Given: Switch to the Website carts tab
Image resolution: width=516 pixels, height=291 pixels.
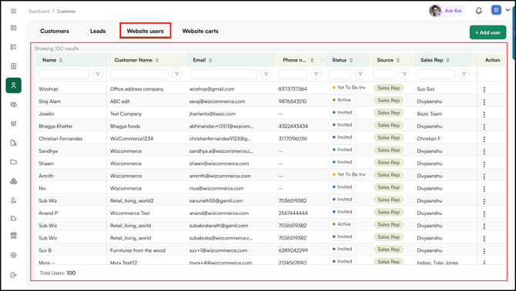Looking at the screenshot, I should pyautogui.click(x=200, y=31).
